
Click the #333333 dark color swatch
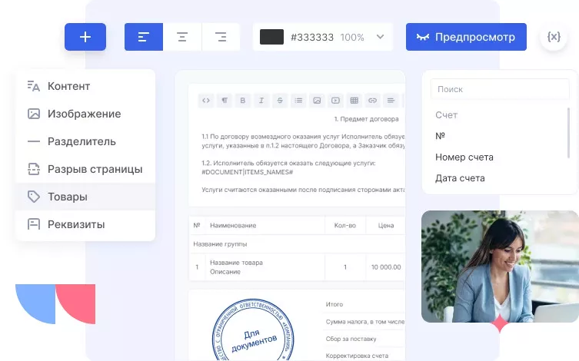(272, 37)
